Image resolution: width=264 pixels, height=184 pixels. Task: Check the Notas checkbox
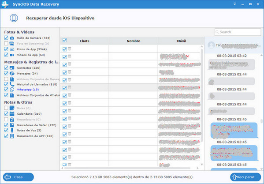tap(6, 108)
